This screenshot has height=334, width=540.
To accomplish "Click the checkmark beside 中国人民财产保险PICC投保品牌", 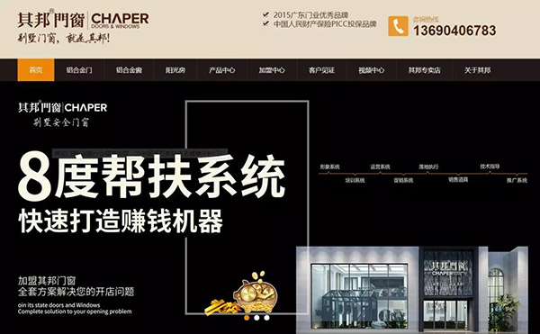I will pos(265,23).
